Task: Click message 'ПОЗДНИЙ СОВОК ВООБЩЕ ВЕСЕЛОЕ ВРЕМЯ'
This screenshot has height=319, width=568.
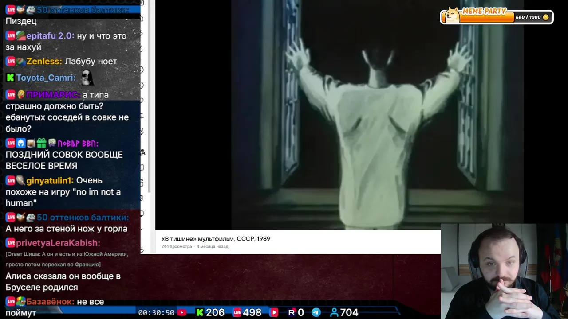Action: 64,160
